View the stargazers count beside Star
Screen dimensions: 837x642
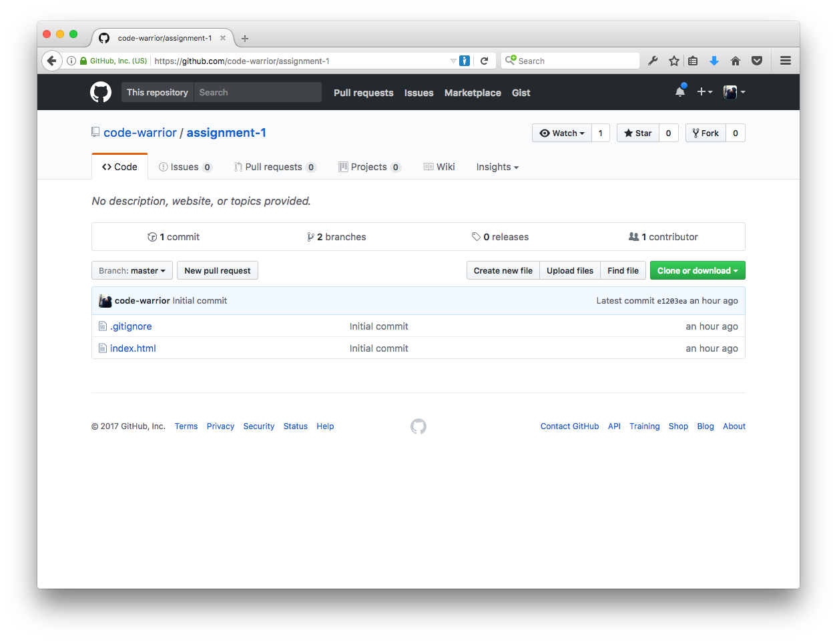click(x=669, y=133)
